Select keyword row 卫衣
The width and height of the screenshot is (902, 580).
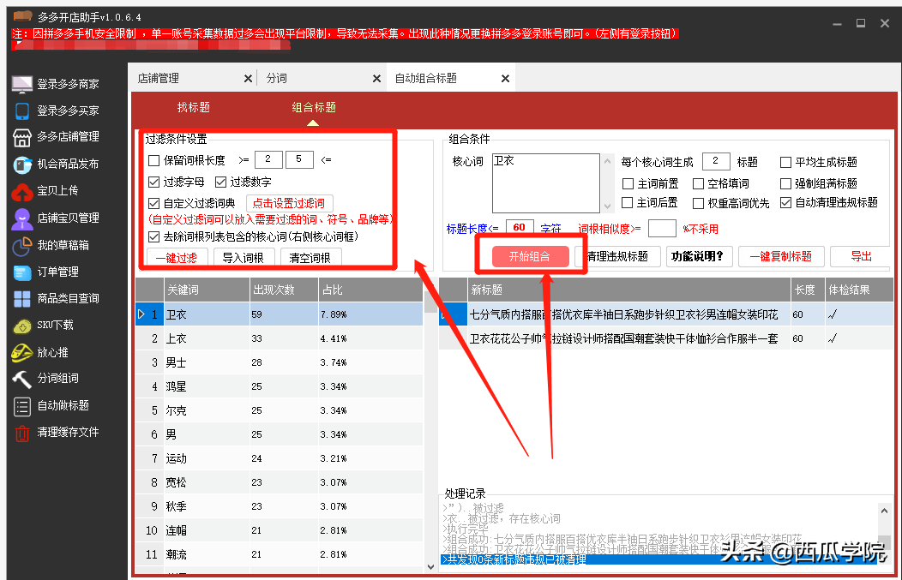(279, 314)
